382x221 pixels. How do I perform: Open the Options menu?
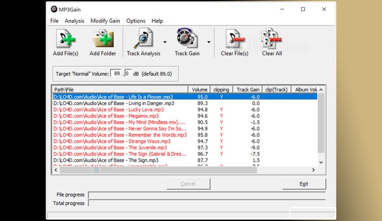coord(136,21)
